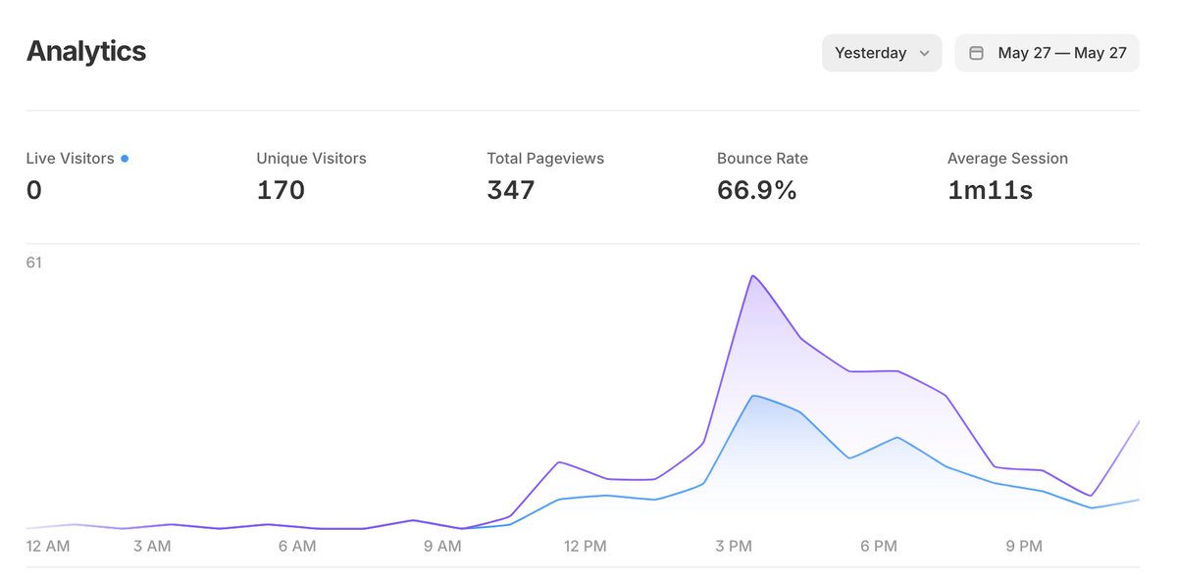
Task: Click the Analytics page heading
Action: [x=85, y=51]
